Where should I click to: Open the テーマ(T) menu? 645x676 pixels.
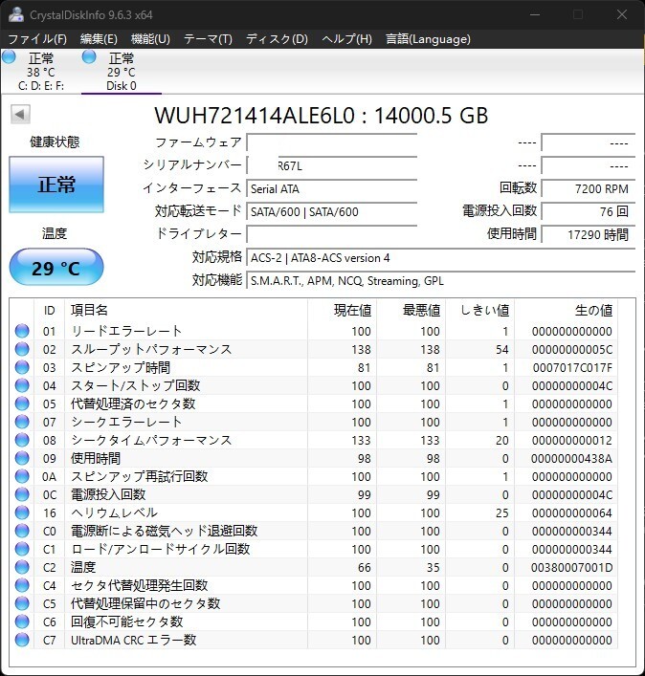[208, 39]
